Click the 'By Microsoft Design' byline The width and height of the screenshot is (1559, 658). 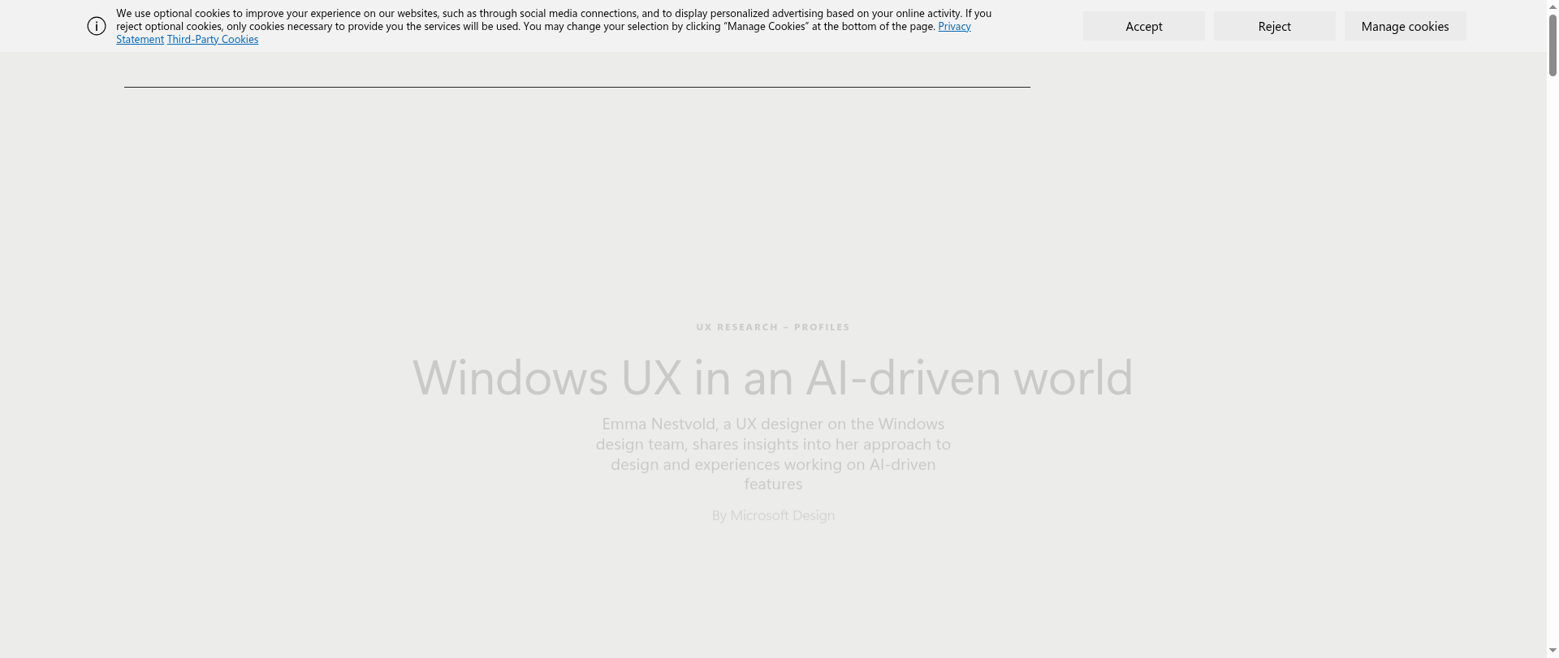coord(773,515)
